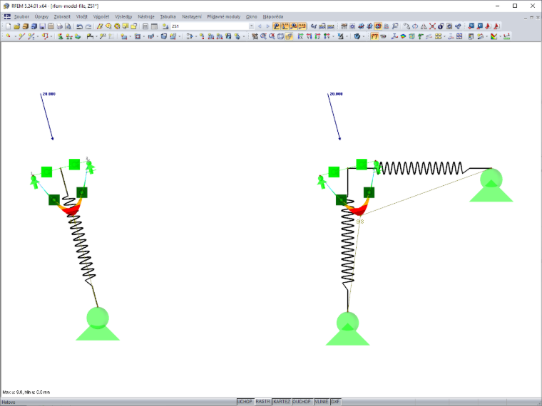Set view in X direction icon
Image resolution: width=542 pixels, height=406 pixels.
coord(300,36)
